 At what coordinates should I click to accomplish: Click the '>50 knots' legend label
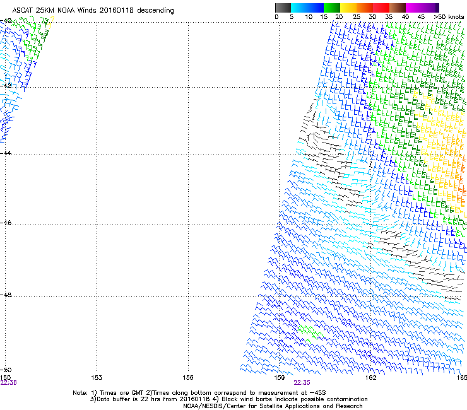click(x=449, y=17)
